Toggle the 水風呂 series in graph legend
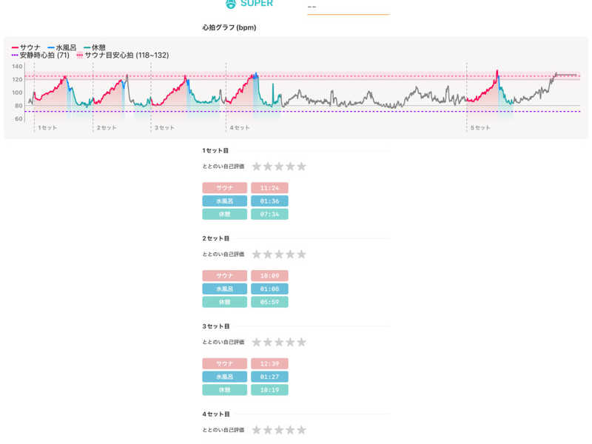 pos(61,47)
